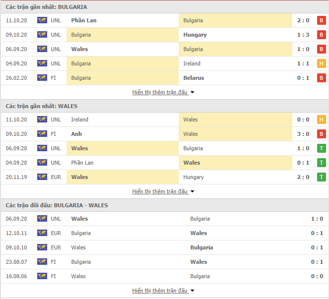This screenshot has width=329, height=299.
Task: Click the green T badge for Wales vs Hungary
Action: point(321,177)
